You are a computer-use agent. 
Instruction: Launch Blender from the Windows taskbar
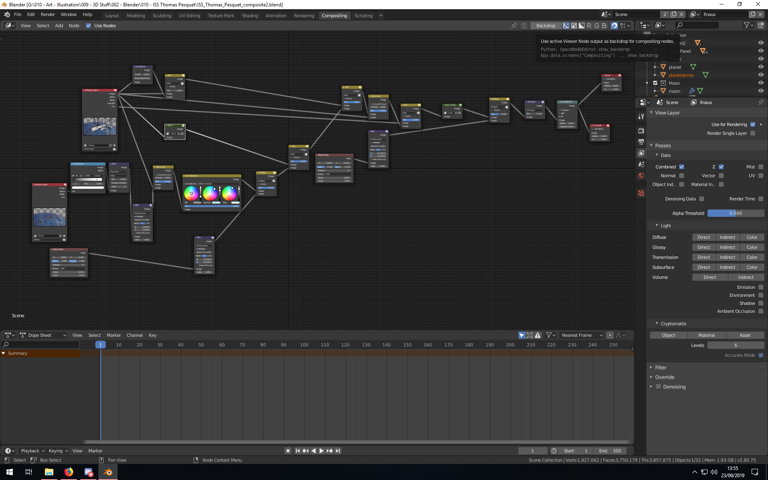pyautogui.click(x=108, y=472)
